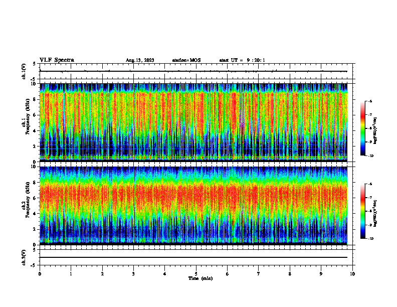Click the "10" tick on the time axis
397x307 pixels.
click(352, 274)
